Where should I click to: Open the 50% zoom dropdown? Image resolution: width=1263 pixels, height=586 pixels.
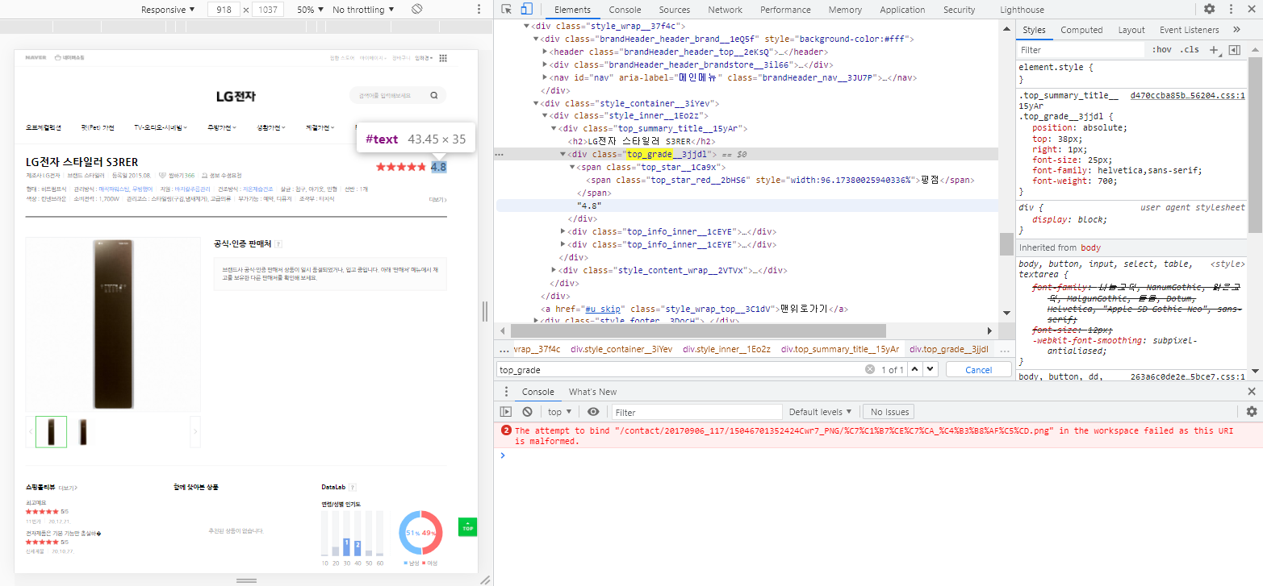pos(310,10)
